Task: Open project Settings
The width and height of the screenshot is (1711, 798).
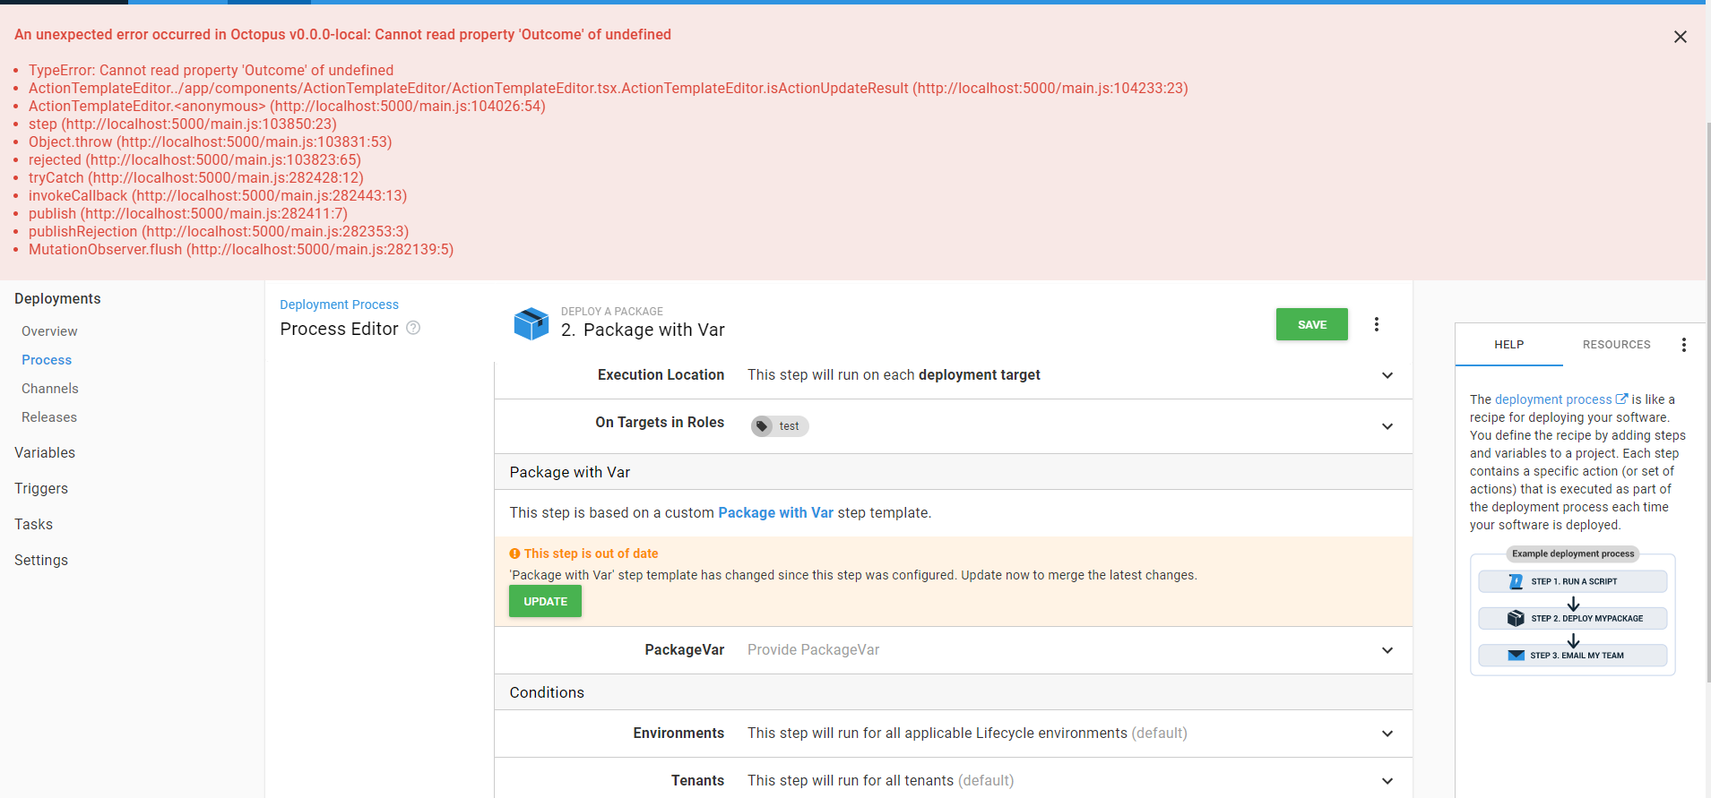Action: click(41, 561)
